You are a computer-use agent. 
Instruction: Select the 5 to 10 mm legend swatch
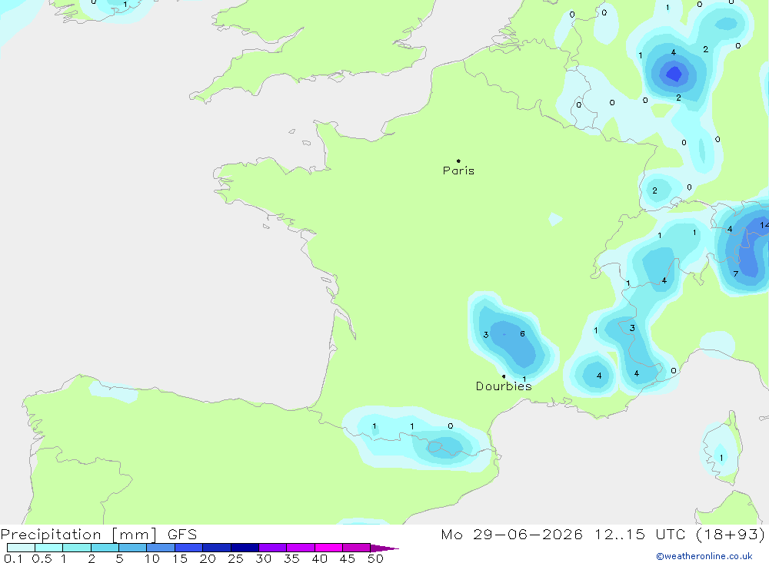click(x=132, y=548)
